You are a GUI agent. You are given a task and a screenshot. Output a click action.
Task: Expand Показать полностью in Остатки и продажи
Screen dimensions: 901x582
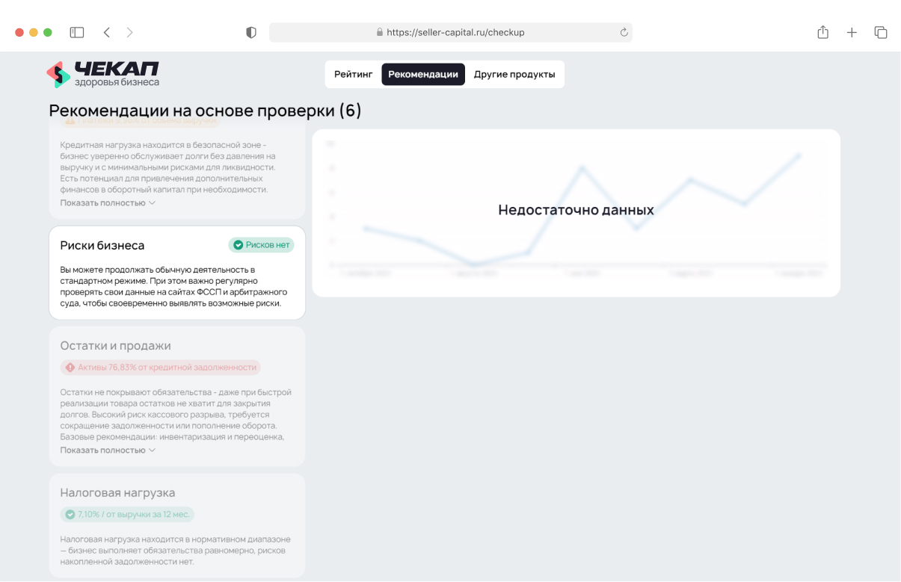click(x=108, y=450)
